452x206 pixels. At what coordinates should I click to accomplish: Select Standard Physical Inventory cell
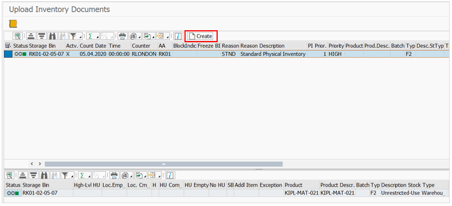[273, 54]
